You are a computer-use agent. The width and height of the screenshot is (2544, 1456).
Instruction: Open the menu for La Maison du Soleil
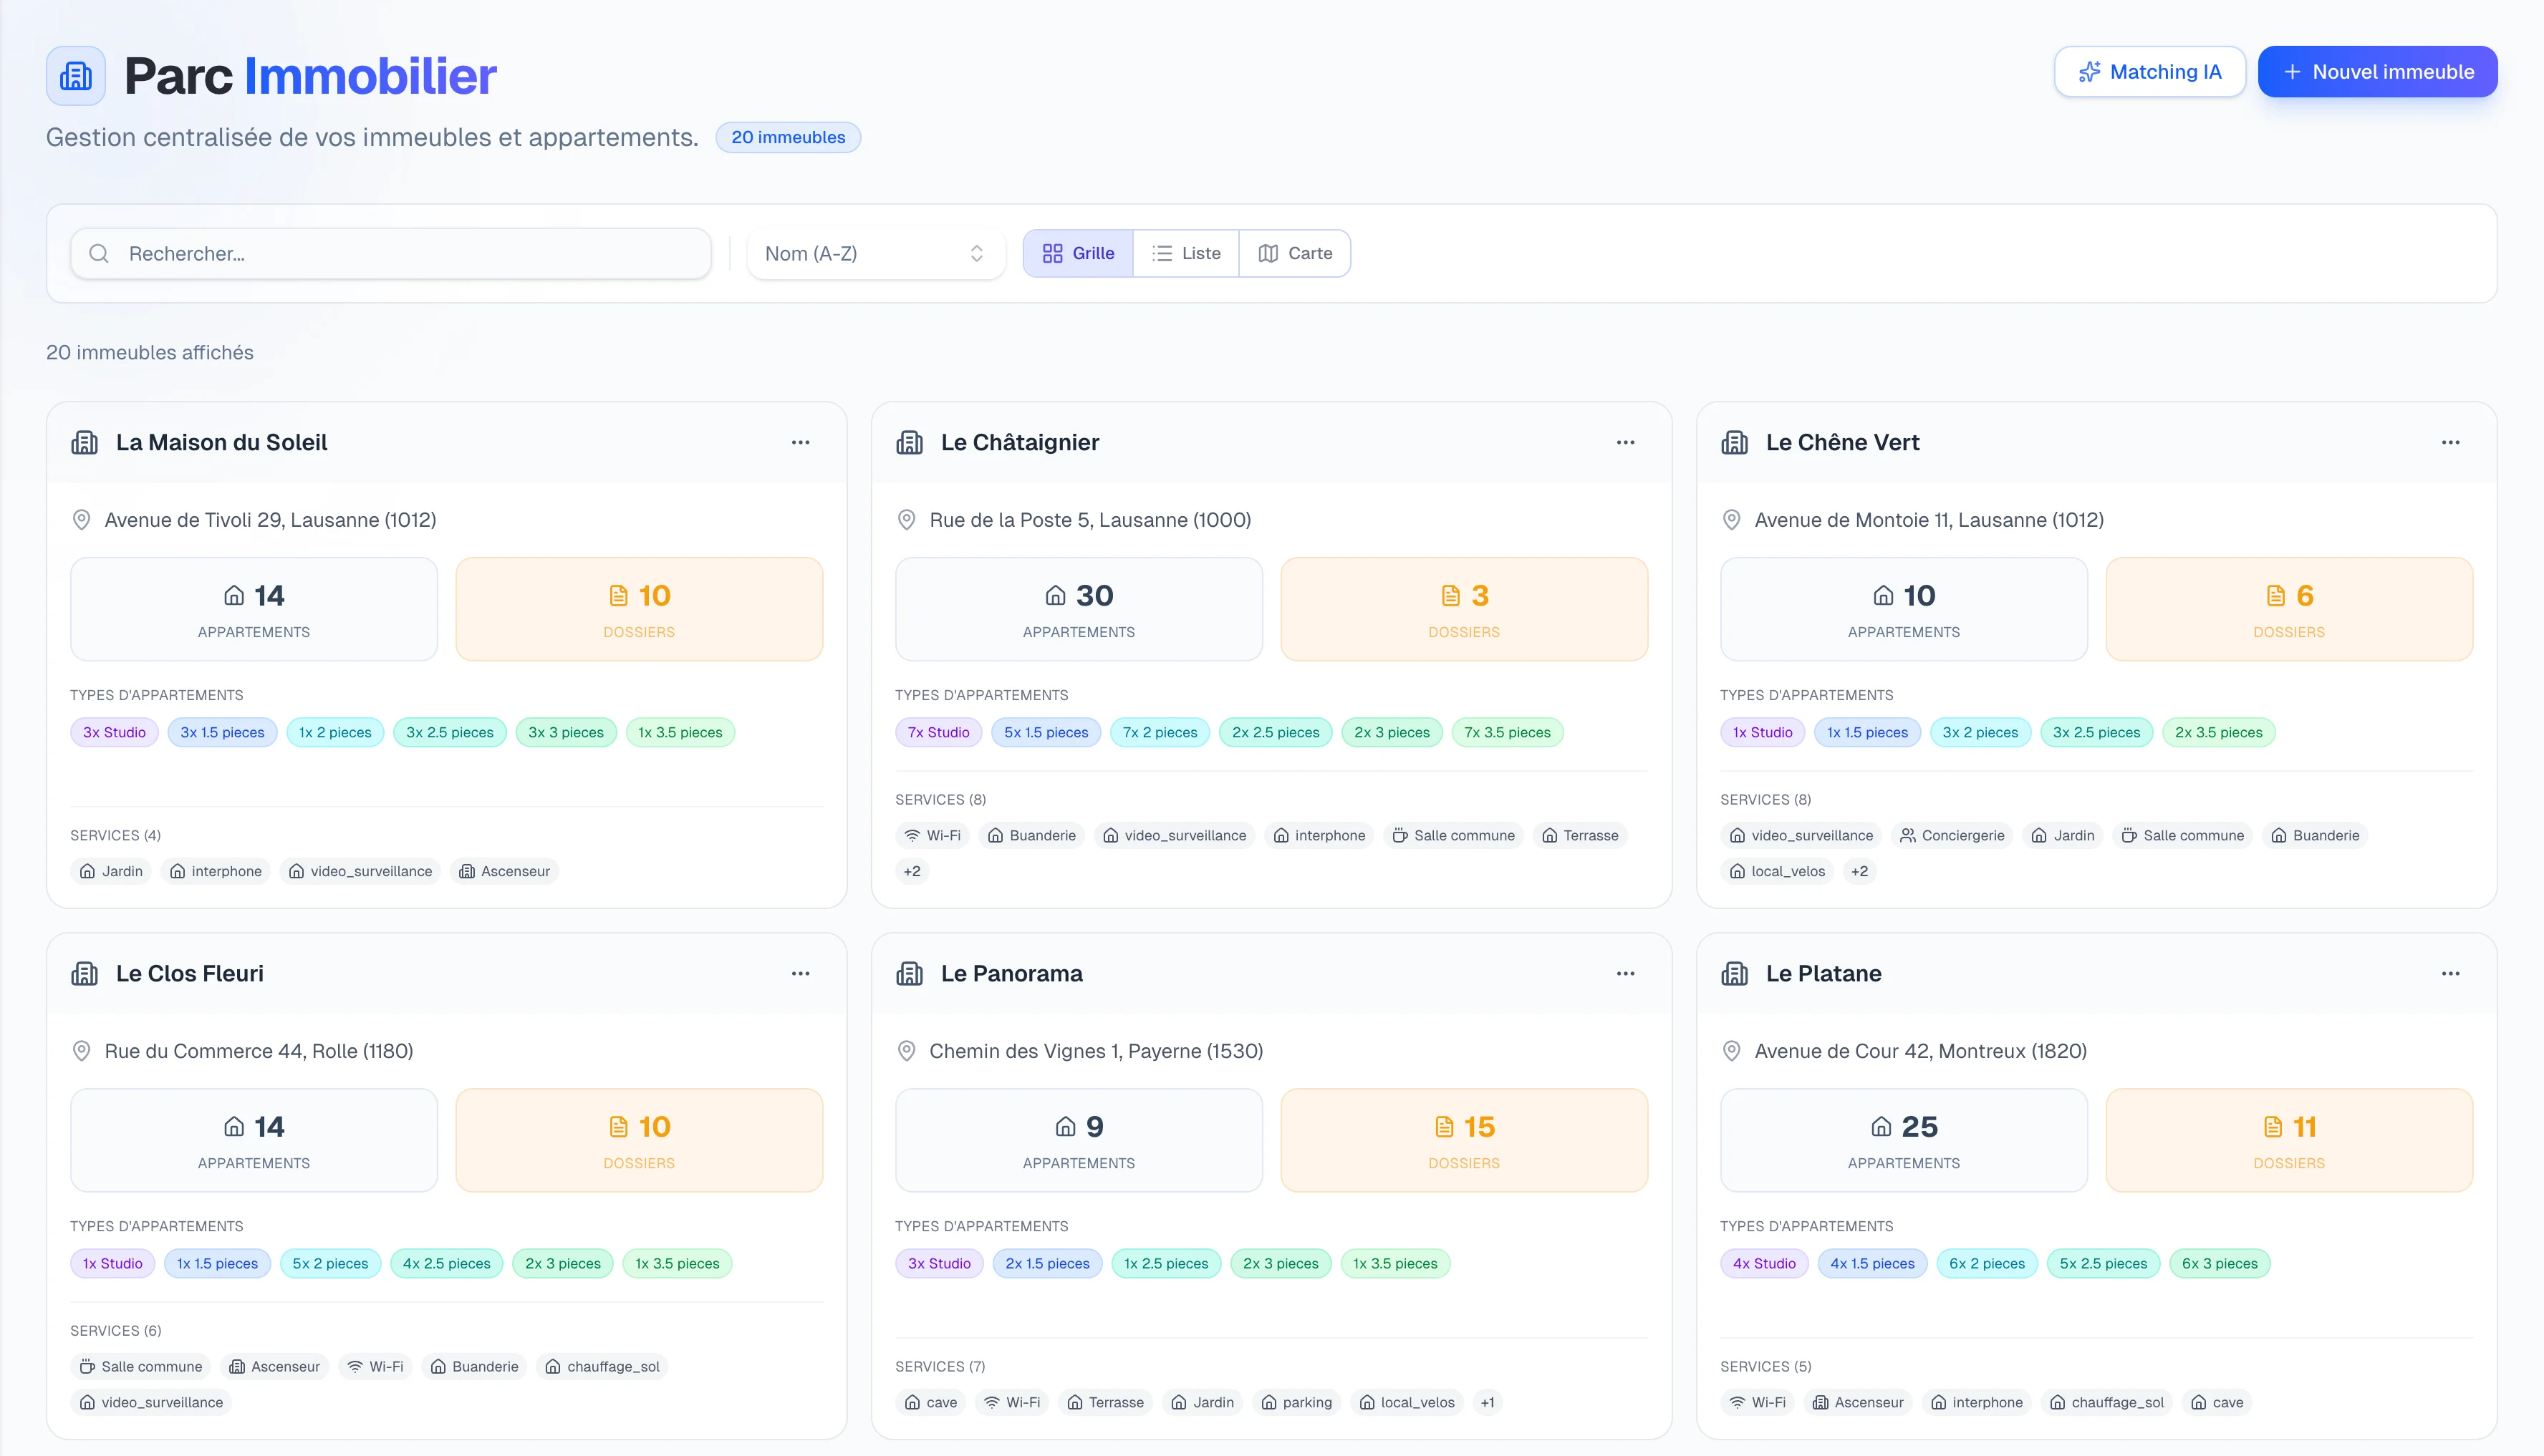tap(800, 442)
